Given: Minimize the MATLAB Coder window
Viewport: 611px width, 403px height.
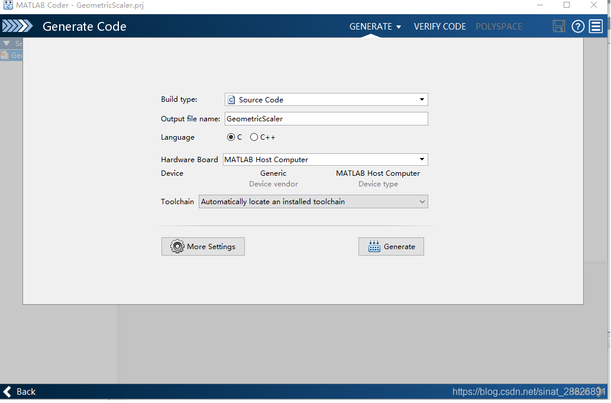Looking at the screenshot, I should (540, 5).
